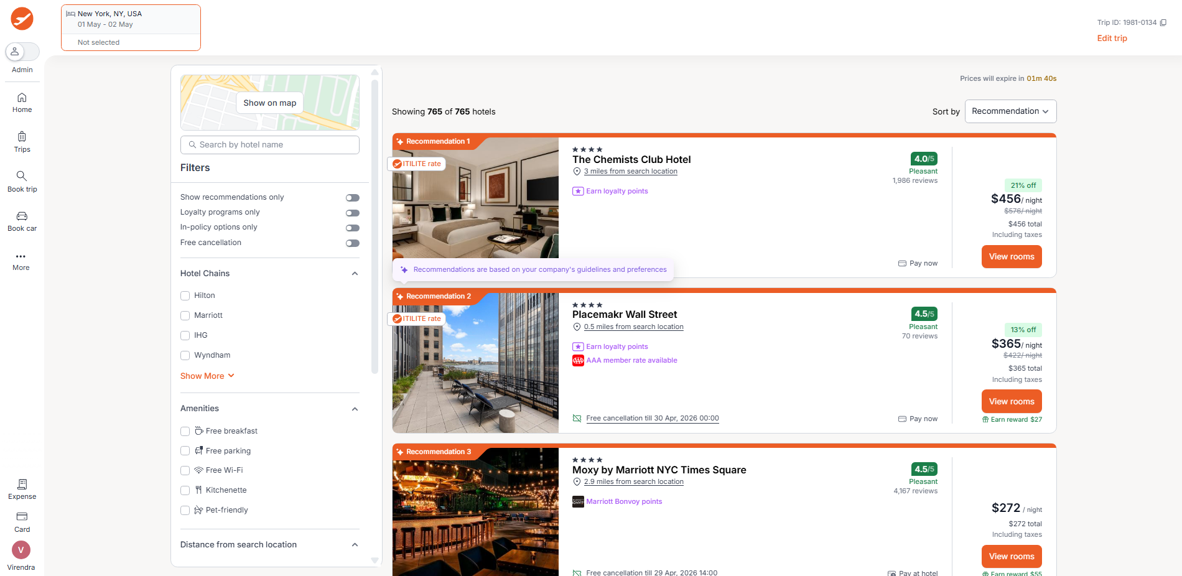Click Edit trip link
This screenshot has height=576, width=1182.
point(1112,39)
